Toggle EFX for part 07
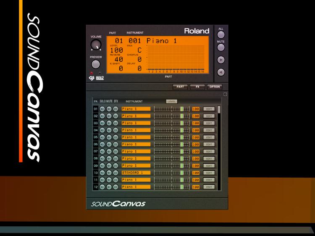 115,152
